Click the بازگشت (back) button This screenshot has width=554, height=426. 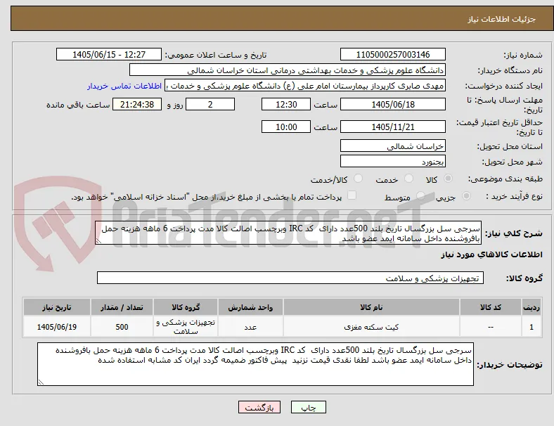(259, 407)
